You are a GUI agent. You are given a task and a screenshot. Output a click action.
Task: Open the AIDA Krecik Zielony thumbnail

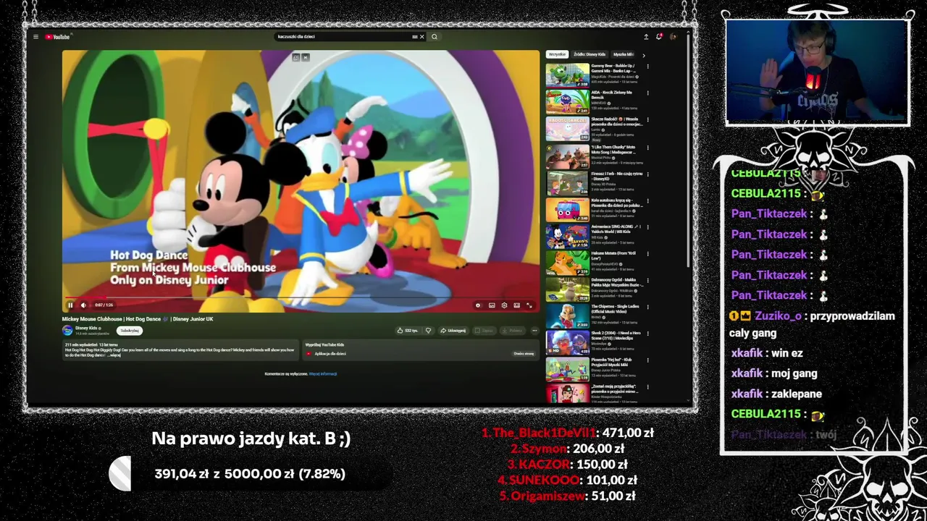click(x=567, y=101)
